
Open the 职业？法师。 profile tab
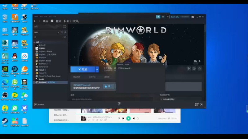point(72,21)
